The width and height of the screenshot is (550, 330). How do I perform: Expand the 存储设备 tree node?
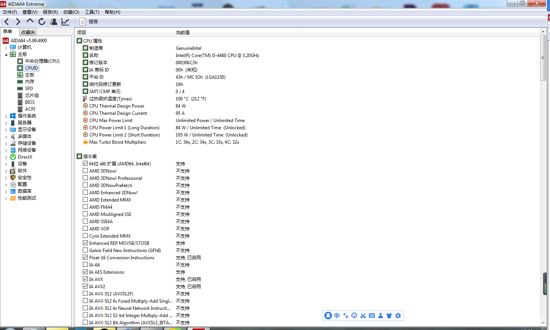point(6,144)
